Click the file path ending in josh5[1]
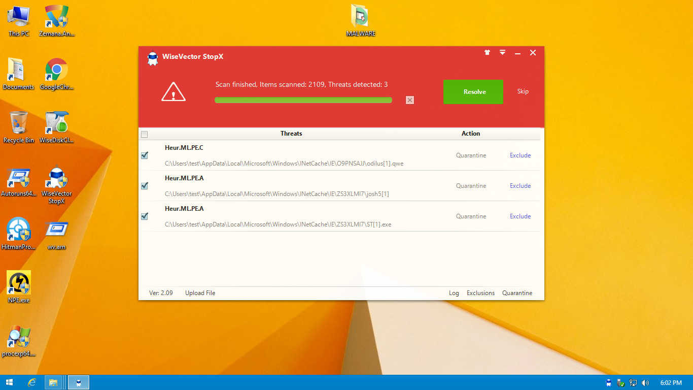The height and width of the screenshot is (390, 693). 277,194
